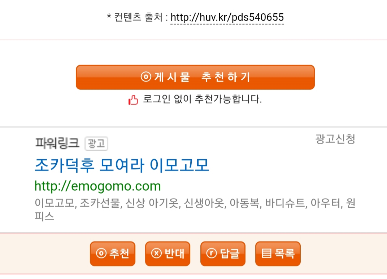The image size is (387, 279).
Task: Click the 컨텐츠 출처 label text
Action: 138,18
